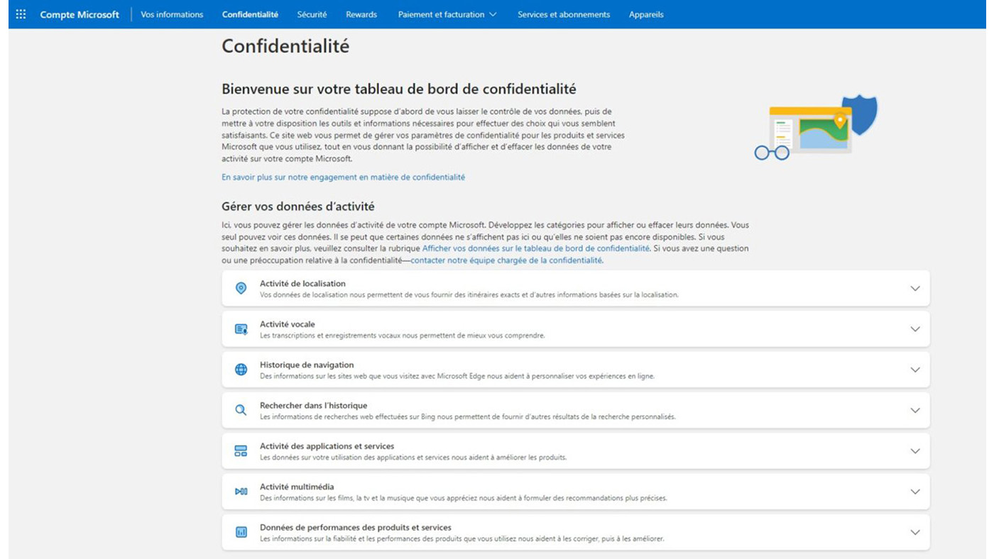Image resolution: width=994 pixels, height=559 pixels.
Task: Go to the Rewards tab
Action: (361, 14)
